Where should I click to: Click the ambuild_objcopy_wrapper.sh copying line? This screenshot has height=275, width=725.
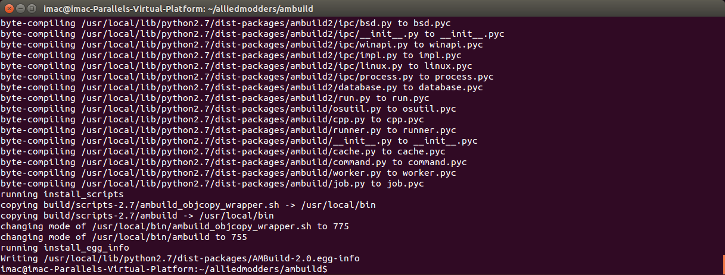pos(188,205)
